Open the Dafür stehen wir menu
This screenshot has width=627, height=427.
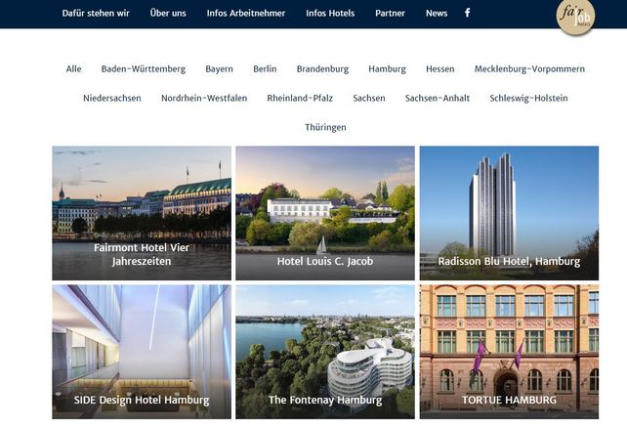96,14
